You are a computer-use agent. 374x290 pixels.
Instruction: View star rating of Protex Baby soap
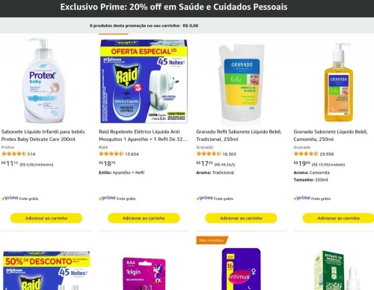[x=13, y=154]
